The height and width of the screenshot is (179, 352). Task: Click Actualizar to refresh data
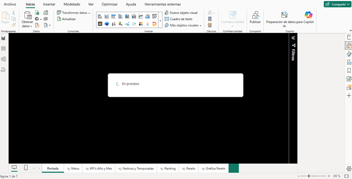pyautogui.click(x=66, y=19)
